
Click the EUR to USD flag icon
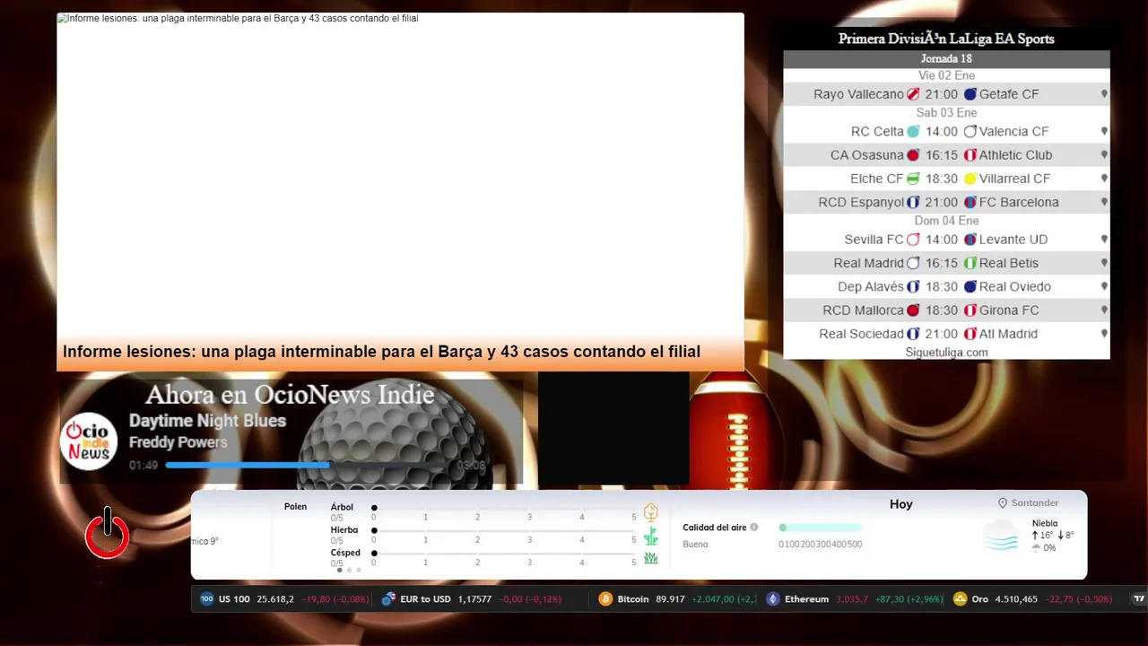point(388,598)
